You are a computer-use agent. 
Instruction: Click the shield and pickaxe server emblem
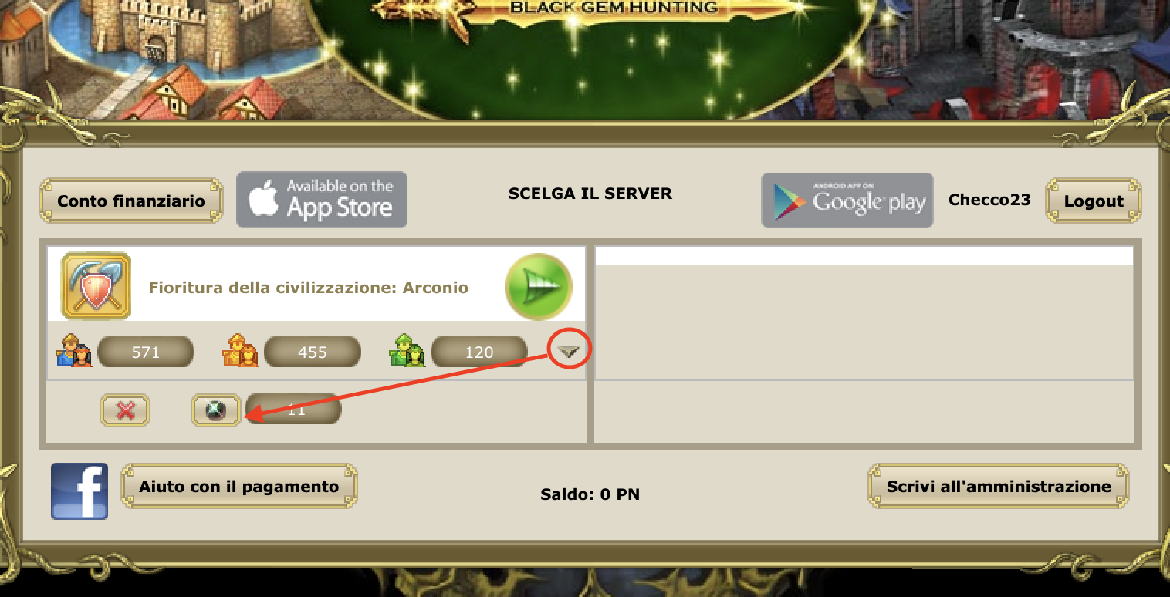(x=96, y=286)
